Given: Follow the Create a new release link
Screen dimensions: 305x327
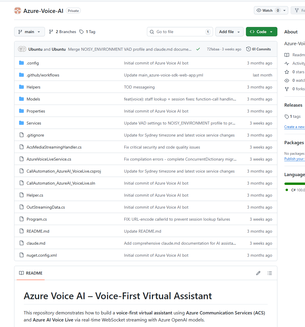Looking at the screenshot, I should pos(294,127).
